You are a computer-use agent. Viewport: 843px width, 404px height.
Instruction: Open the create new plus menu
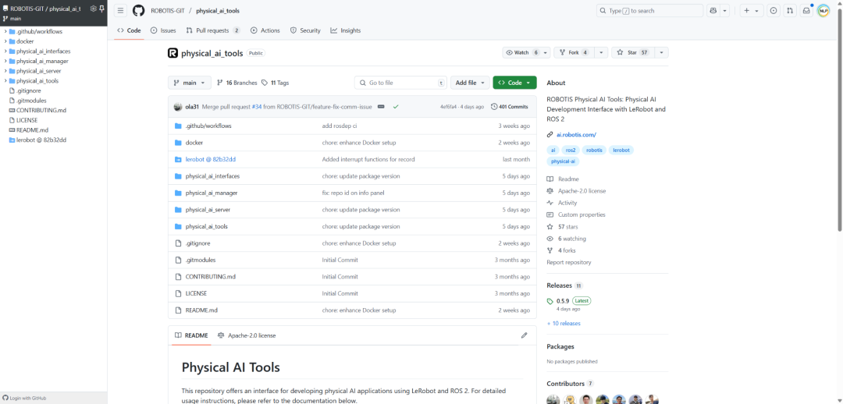point(752,11)
